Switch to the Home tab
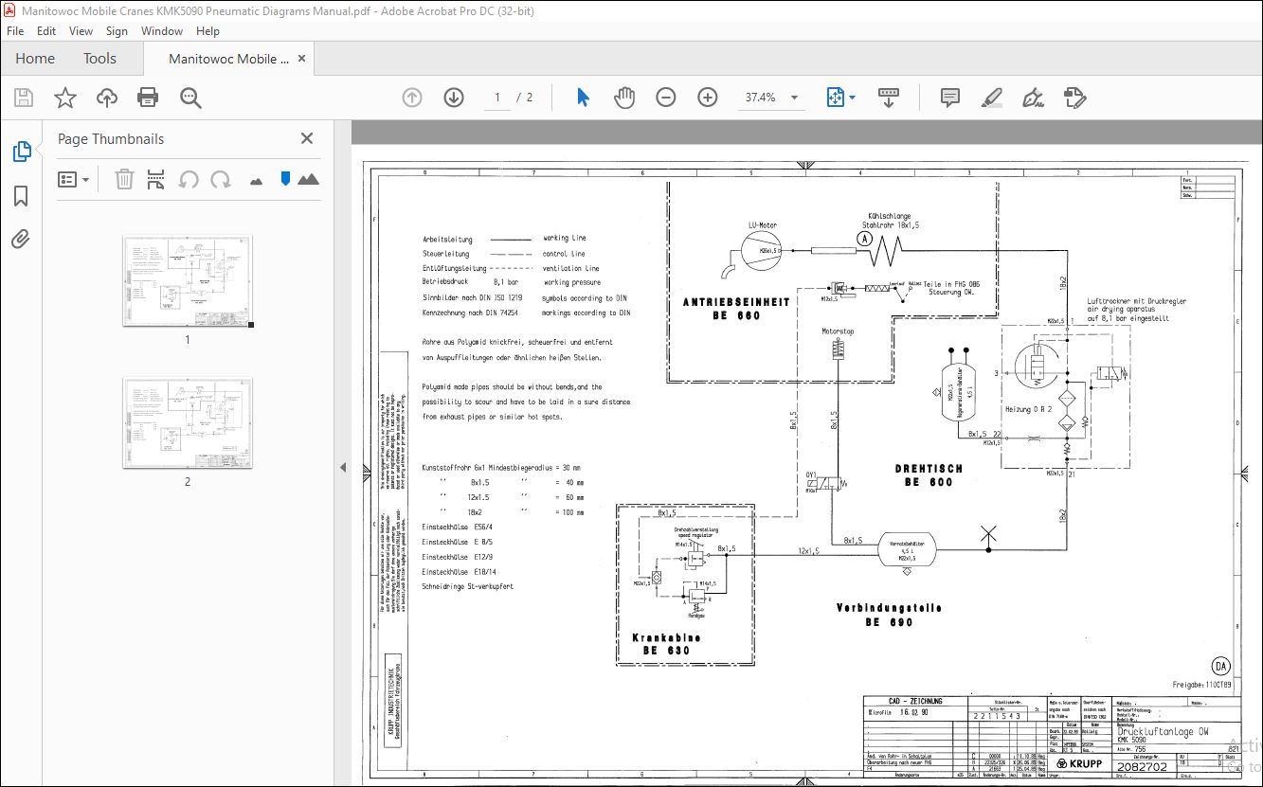Viewport: 1263px width, 787px height. pyautogui.click(x=35, y=59)
